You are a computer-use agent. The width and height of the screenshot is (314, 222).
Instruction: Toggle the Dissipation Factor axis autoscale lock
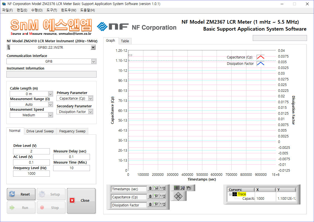click(x=150, y=204)
